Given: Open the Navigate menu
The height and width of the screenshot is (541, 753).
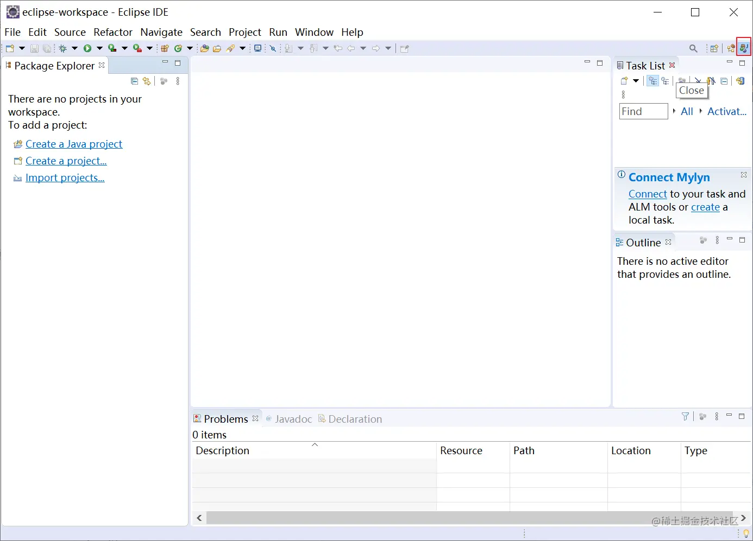Looking at the screenshot, I should (161, 32).
